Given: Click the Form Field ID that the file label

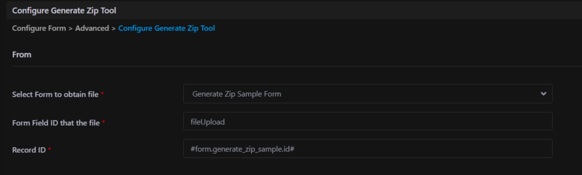Looking at the screenshot, I should pos(56,123).
